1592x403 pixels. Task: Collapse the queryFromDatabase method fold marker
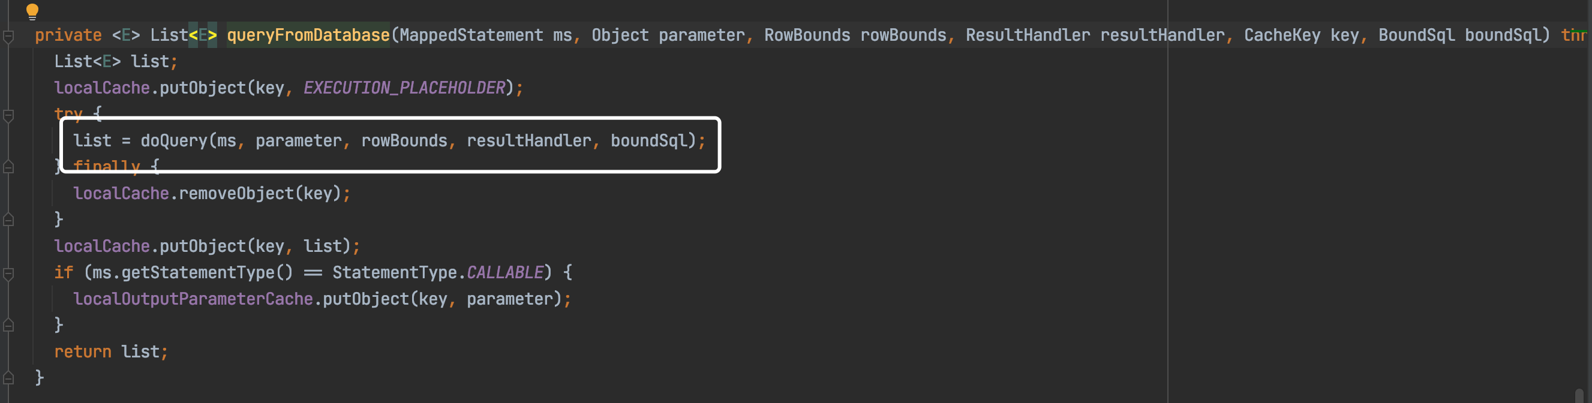tap(8, 37)
